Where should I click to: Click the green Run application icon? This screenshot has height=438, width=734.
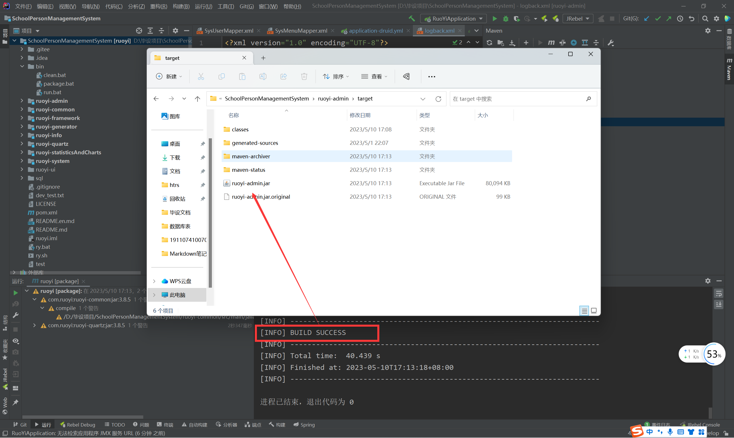coord(494,19)
